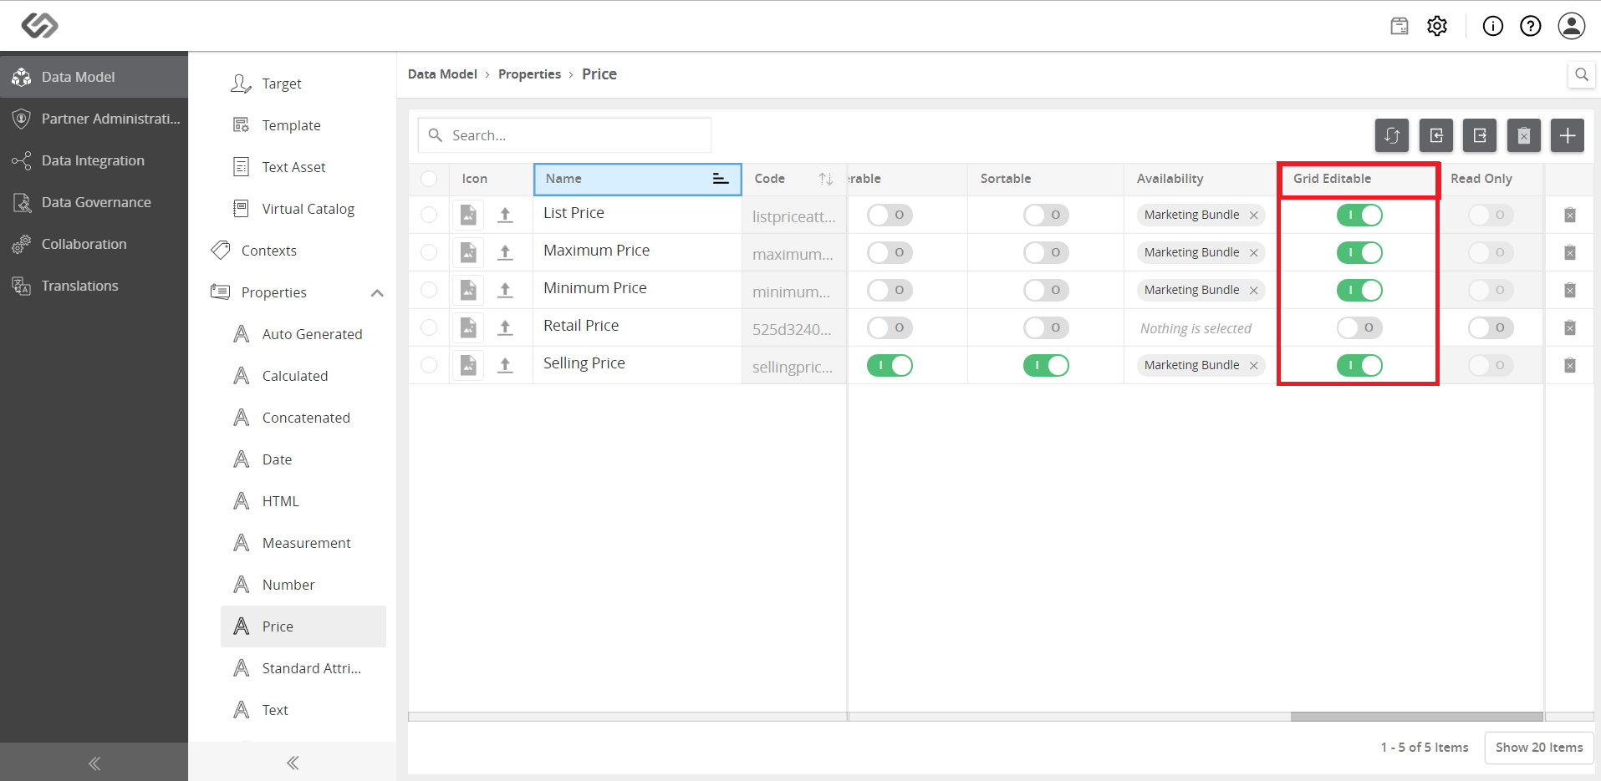Viewport: 1601px width, 781px height.
Task: Open the info icon in header
Action: coord(1493,26)
